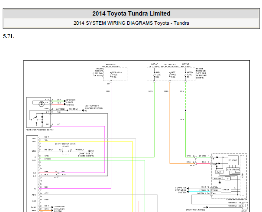Click the "LO" terminal in transfer switch
Viewport: 262px width, 212px height.
pyautogui.click(x=47, y=124)
